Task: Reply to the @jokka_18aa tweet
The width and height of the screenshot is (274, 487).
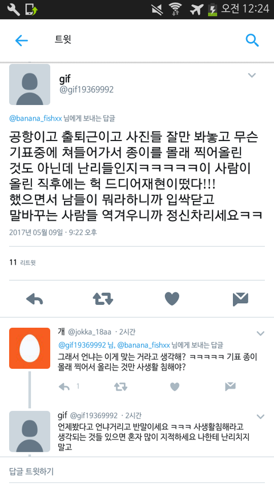Action: [65, 387]
